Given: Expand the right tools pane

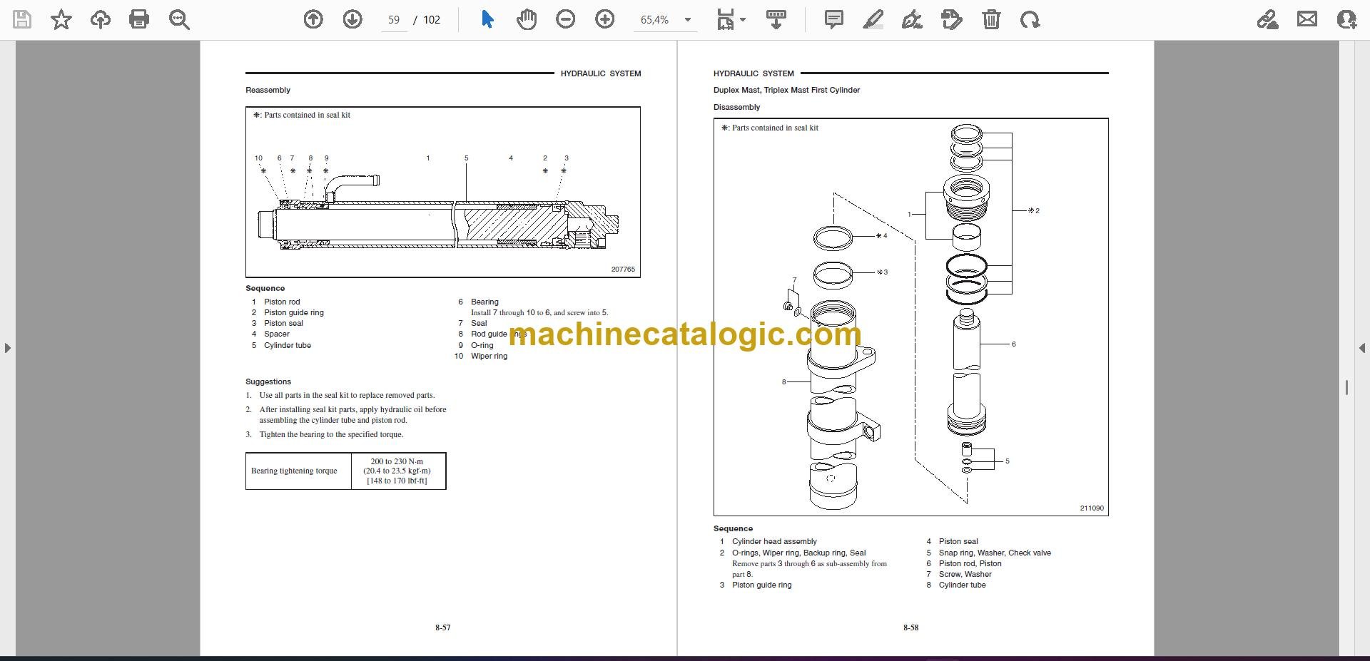Looking at the screenshot, I should 1362,348.
